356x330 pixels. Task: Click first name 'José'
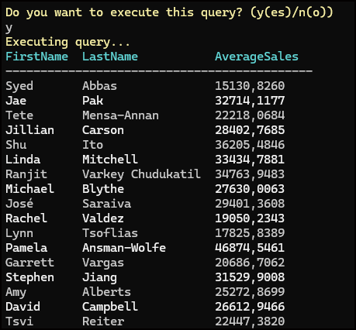click(x=19, y=203)
